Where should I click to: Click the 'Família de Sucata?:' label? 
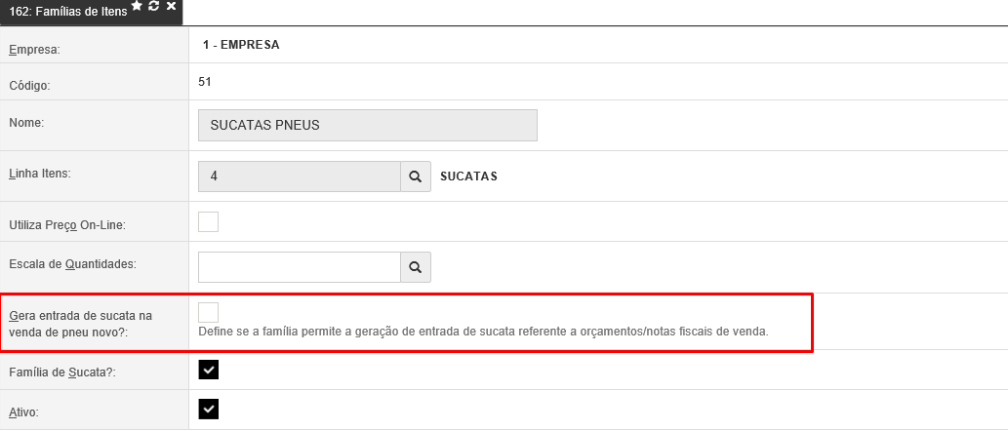[x=62, y=372]
